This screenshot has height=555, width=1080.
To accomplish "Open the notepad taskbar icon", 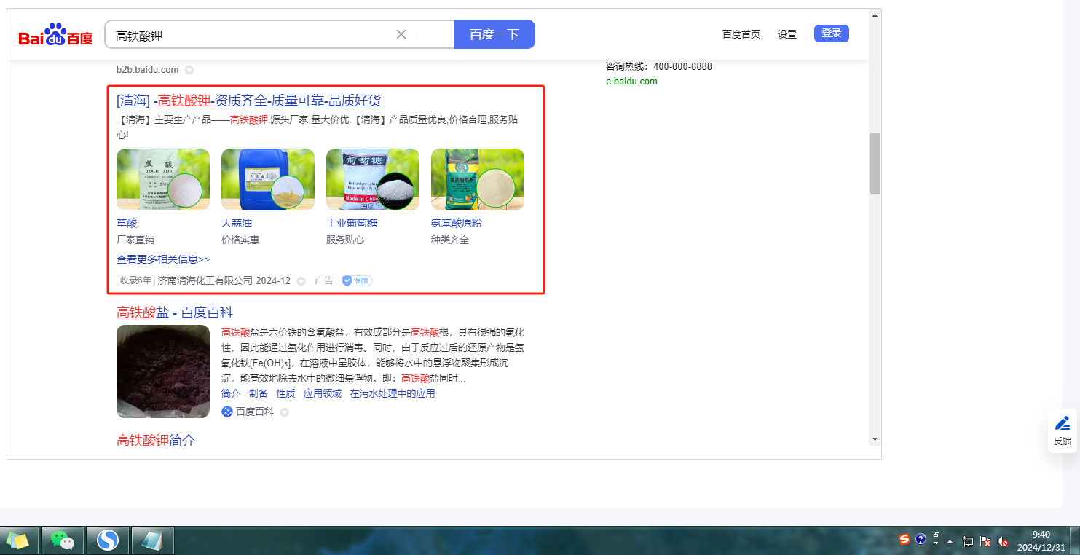I will pyautogui.click(x=153, y=540).
